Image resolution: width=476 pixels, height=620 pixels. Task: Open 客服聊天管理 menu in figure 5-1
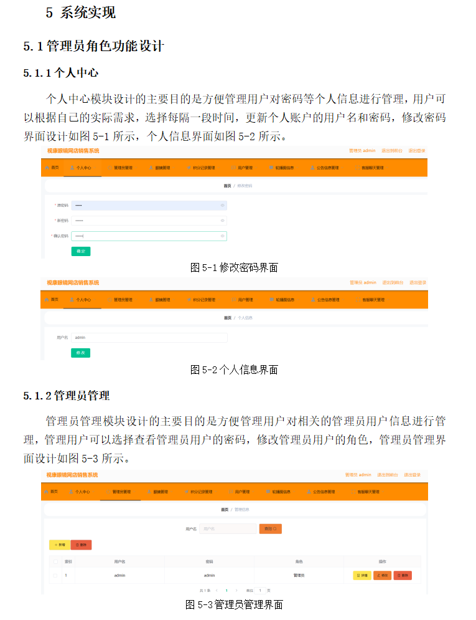pyautogui.click(x=370, y=168)
